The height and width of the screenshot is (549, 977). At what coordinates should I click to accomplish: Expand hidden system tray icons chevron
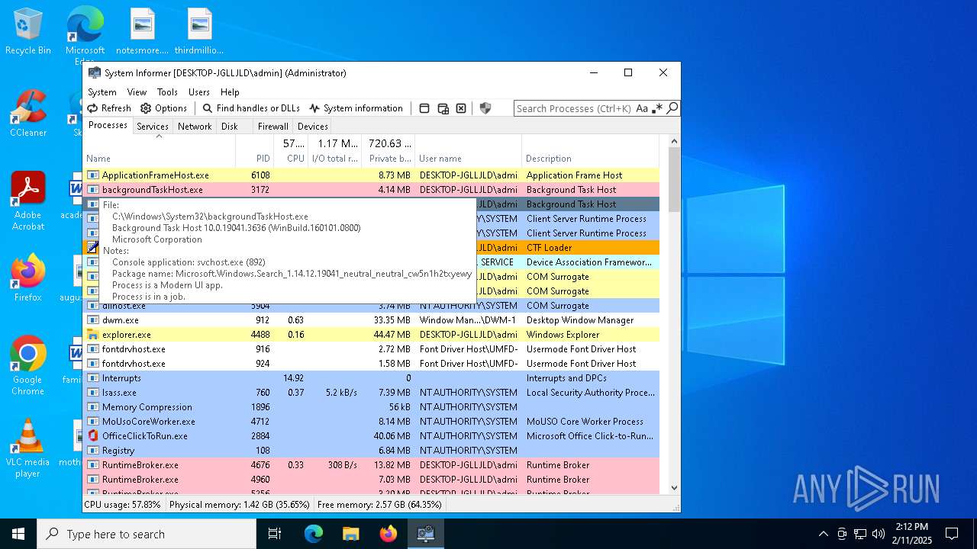pyautogui.click(x=823, y=534)
